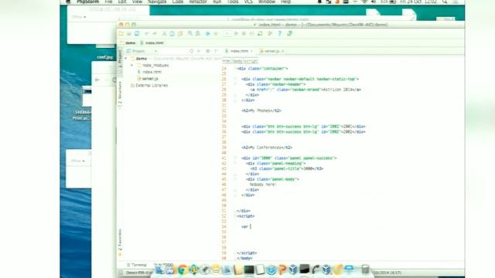Open the File menu
The height and width of the screenshot is (278, 495).
(108, 2)
